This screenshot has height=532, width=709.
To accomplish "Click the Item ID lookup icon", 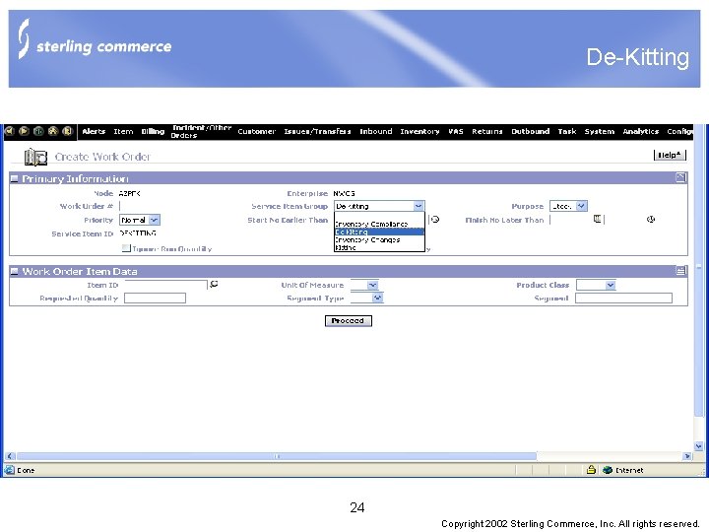I will (214, 284).
